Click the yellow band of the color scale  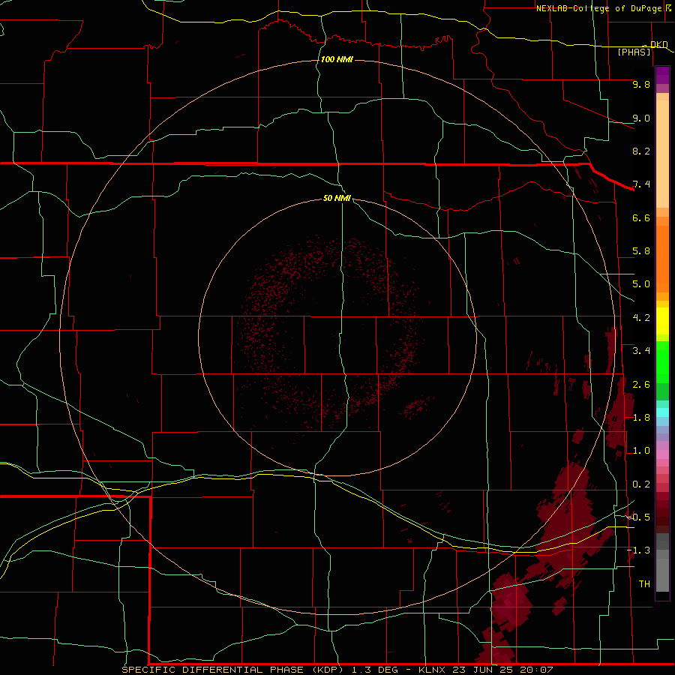coord(662,321)
